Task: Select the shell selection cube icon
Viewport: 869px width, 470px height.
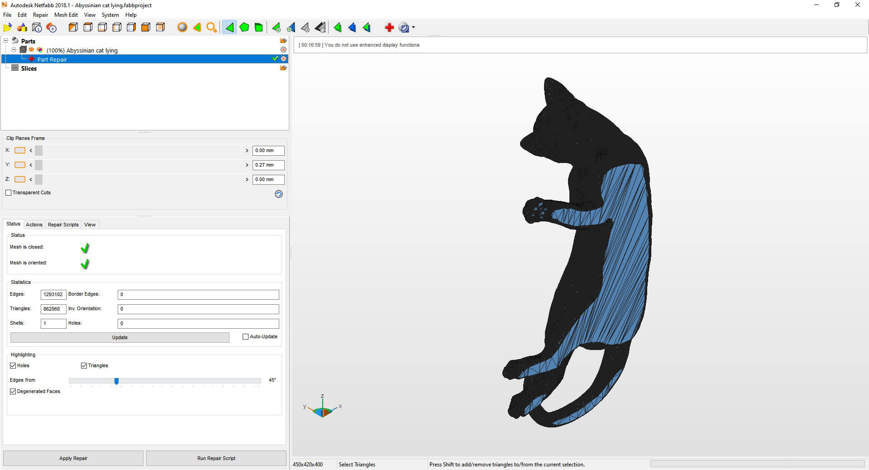Action: coord(258,28)
